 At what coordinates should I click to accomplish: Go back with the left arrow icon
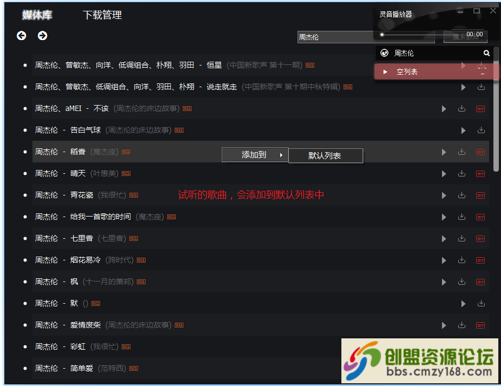click(22, 36)
